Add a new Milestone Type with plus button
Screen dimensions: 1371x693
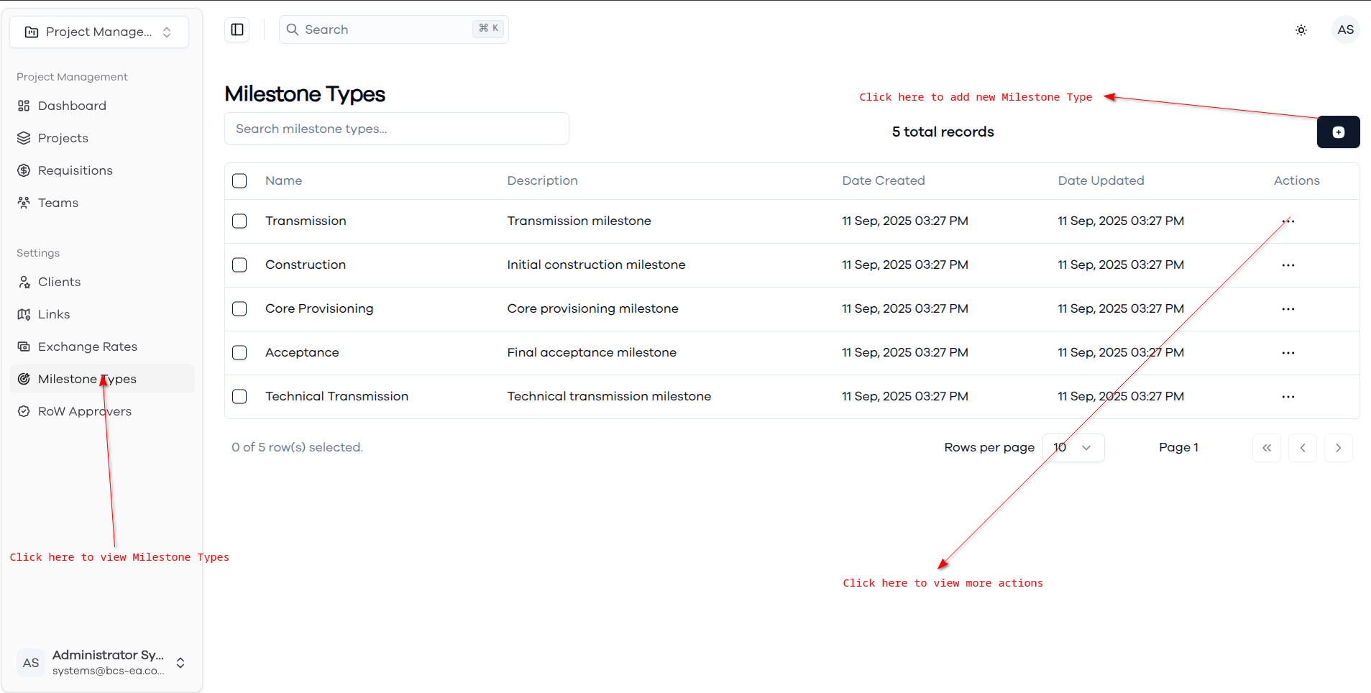[1339, 132]
